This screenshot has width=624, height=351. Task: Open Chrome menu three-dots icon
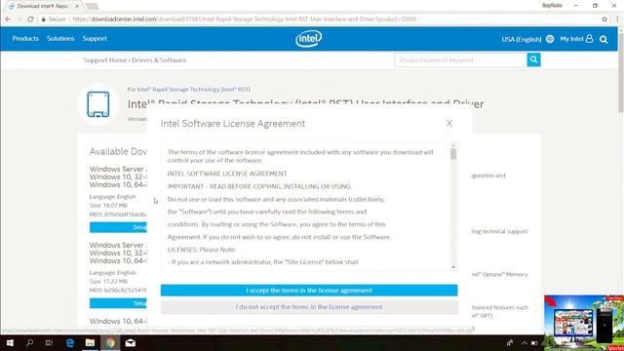pos(617,19)
